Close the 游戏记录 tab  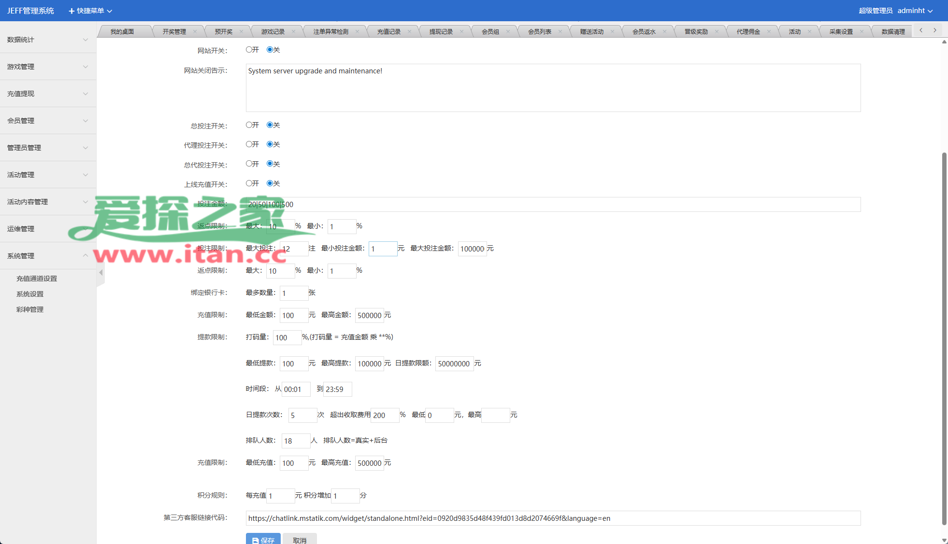[x=293, y=31]
